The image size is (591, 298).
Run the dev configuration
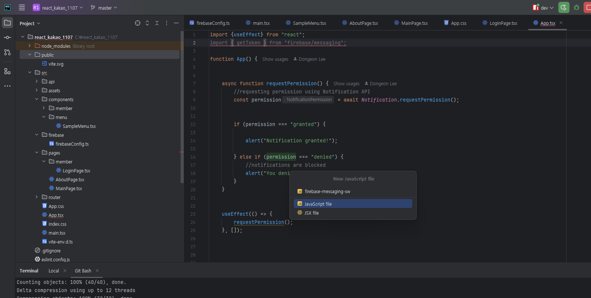tap(564, 7)
